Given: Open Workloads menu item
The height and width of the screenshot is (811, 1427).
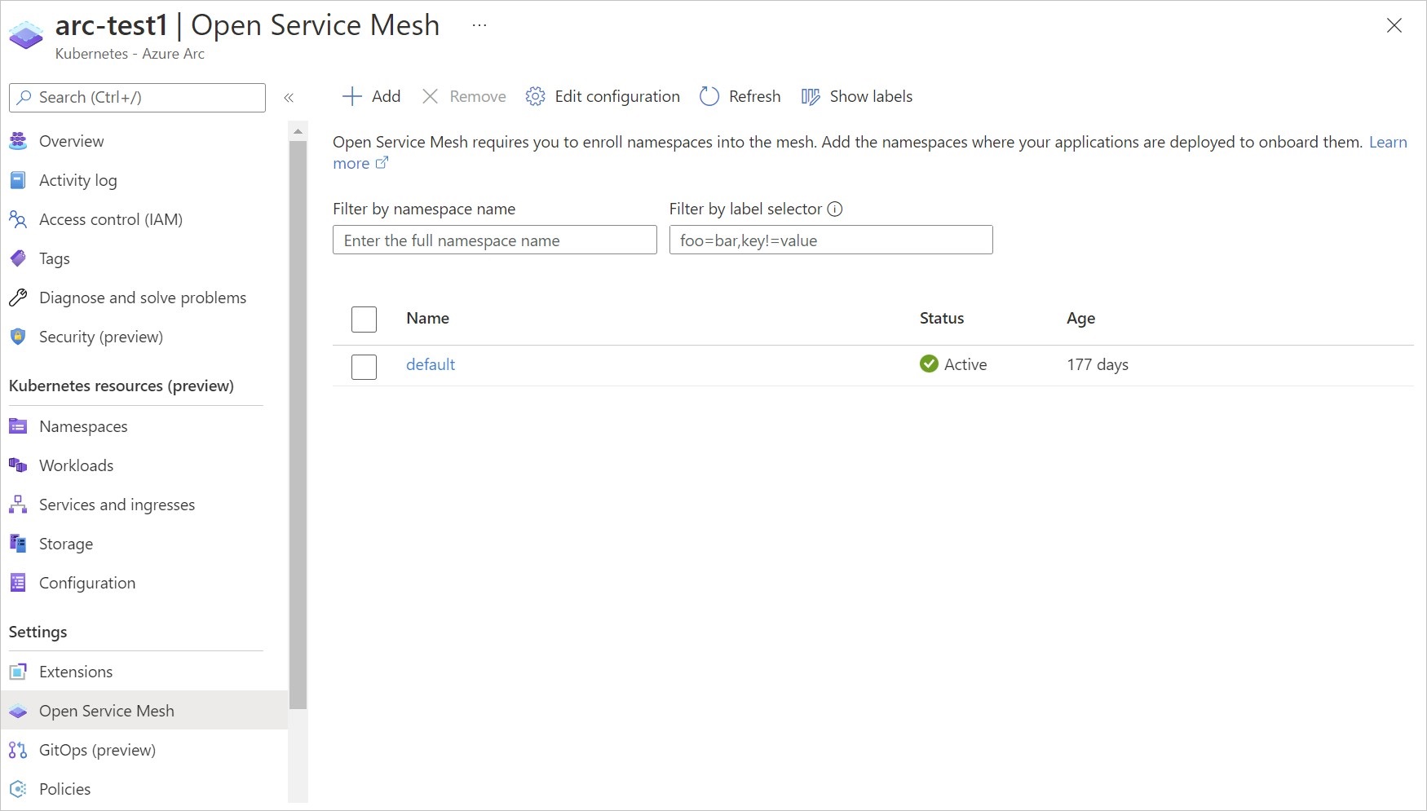Looking at the screenshot, I should [x=76, y=465].
